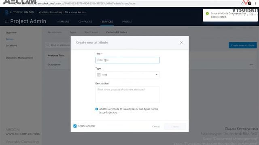Viewport: 259px width, 145px height.
Task: Dismiss the attribute created notification
Action: pos(252,14)
